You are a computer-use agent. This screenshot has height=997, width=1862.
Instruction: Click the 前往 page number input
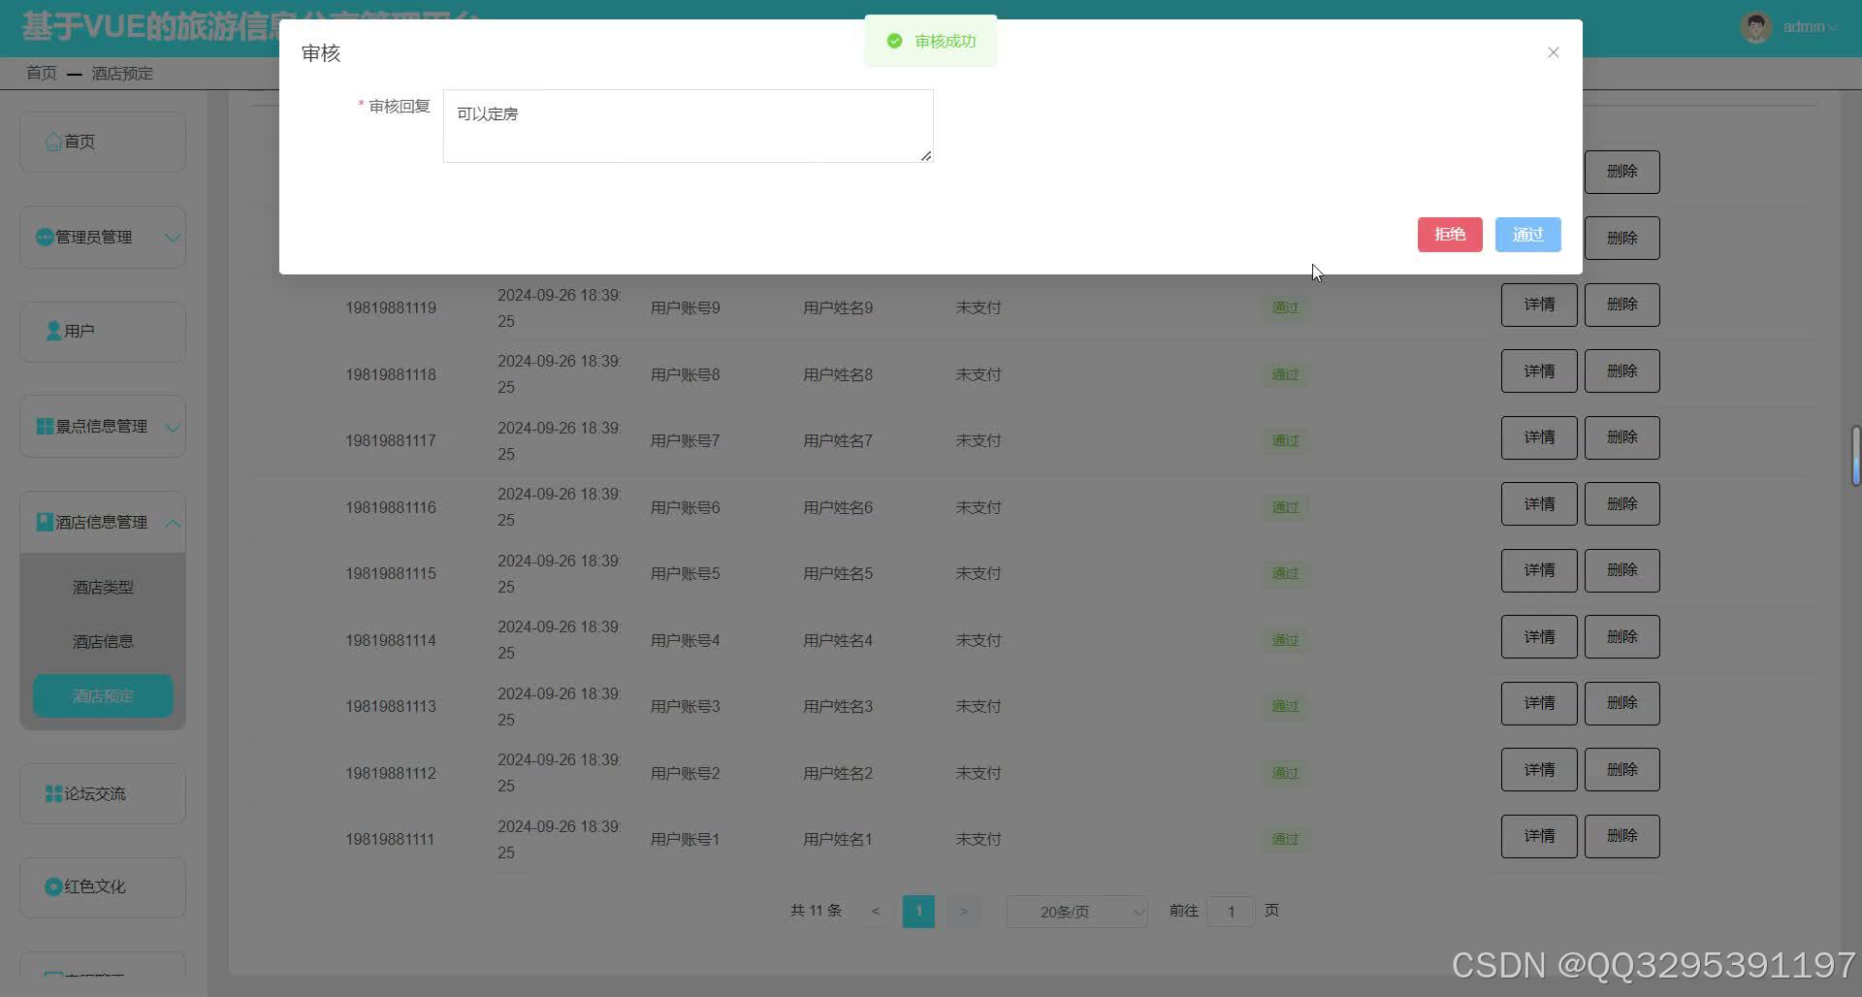click(x=1231, y=912)
